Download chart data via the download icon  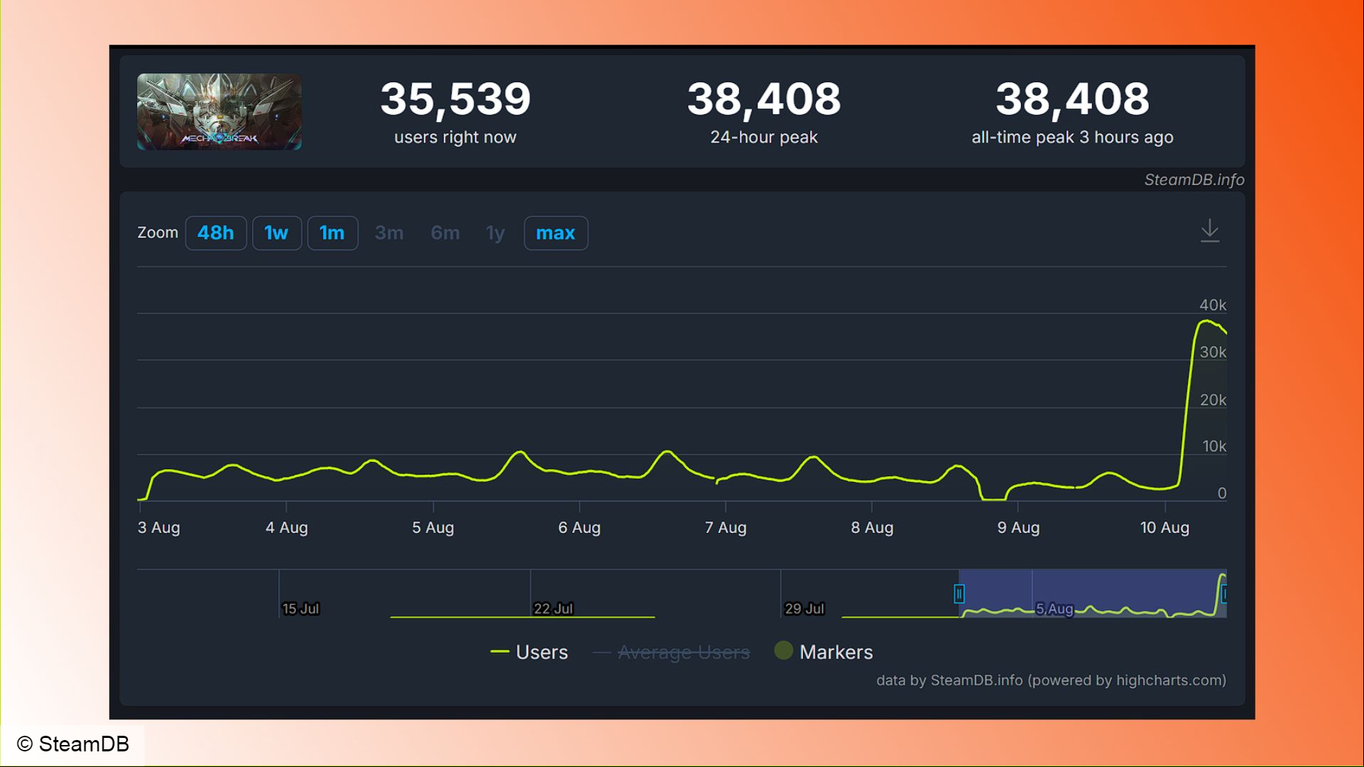point(1209,231)
